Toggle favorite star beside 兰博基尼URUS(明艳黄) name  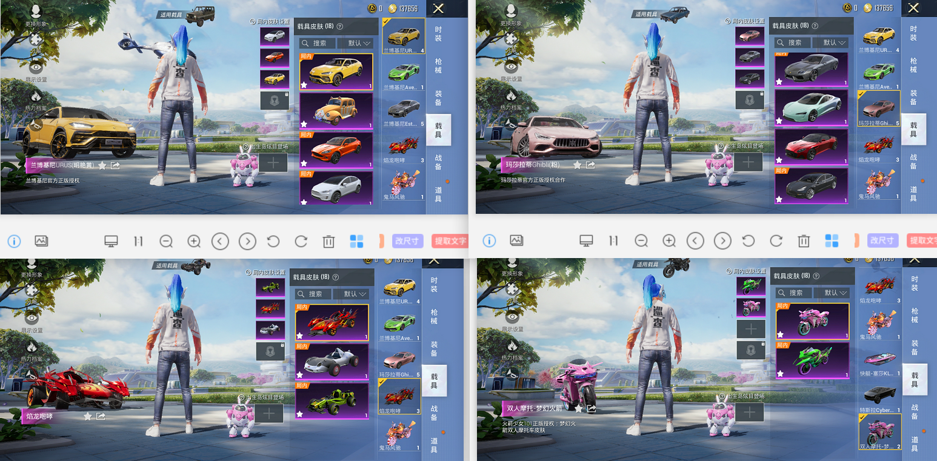[102, 165]
